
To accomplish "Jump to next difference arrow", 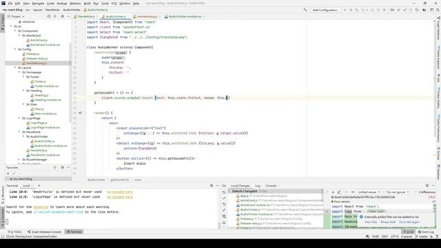I will pyautogui.click(x=333, y=192).
